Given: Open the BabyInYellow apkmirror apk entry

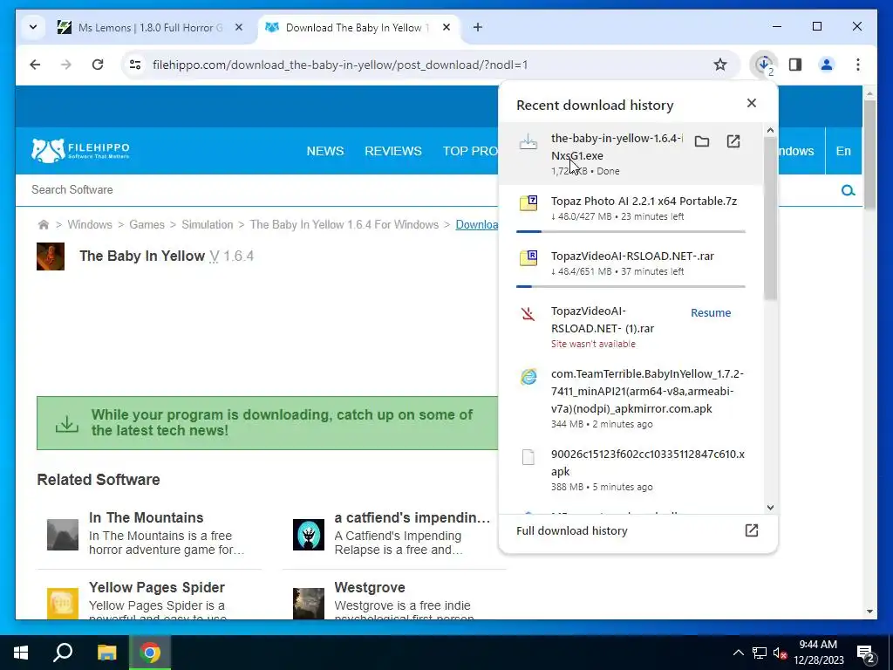Looking at the screenshot, I should [631, 398].
